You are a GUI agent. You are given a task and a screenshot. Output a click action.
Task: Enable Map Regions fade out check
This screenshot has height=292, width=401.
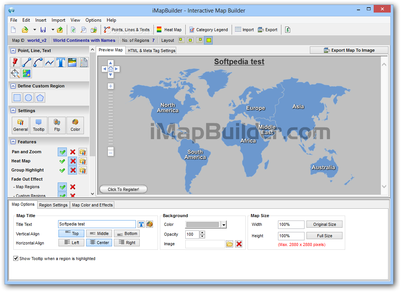tap(62, 187)
